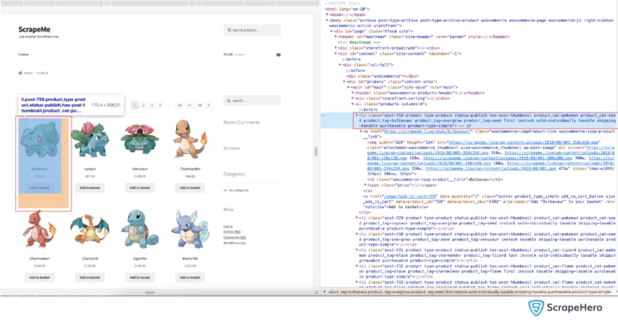The image size is (618, 324).
Task: Open the Charizard product image
Action: point(90,230)
